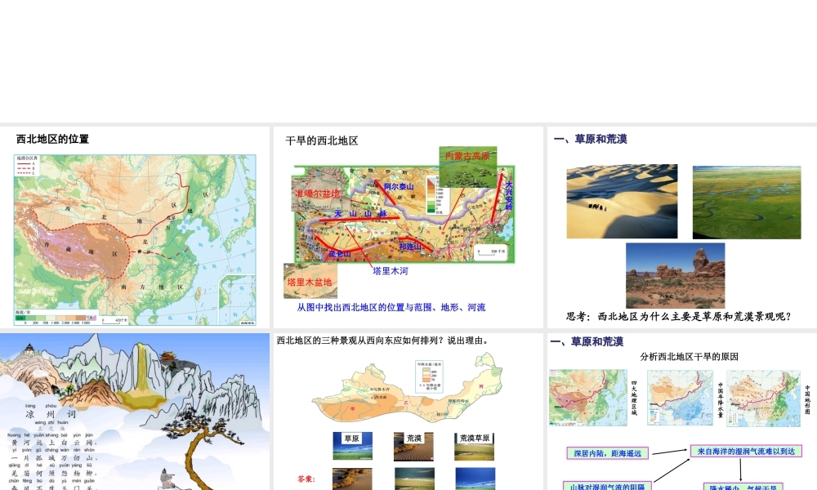Click the 塔里木河 label
Screen dimensions: 817x490
coord(391,271)
